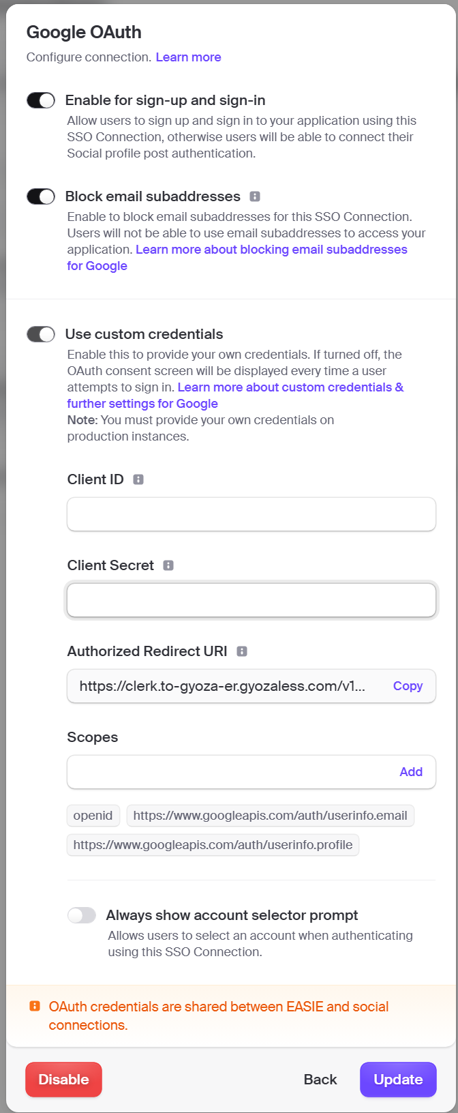Toggle Enable for sign-up and sign-in
This screenshot has width=458, height=1113.
[41, 100]
